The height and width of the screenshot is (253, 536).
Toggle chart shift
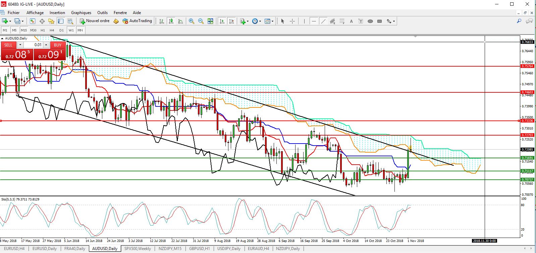click(231, 21)
